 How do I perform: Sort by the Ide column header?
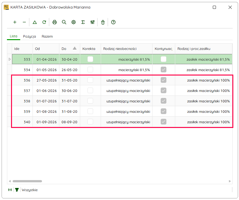coord(22,49)
